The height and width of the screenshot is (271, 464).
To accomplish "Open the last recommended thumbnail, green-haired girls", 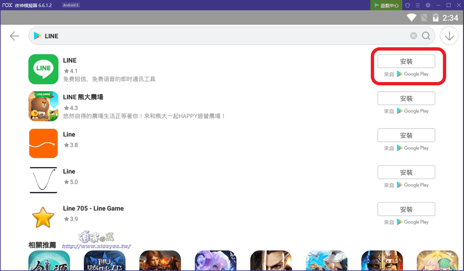I will [437, 261].
